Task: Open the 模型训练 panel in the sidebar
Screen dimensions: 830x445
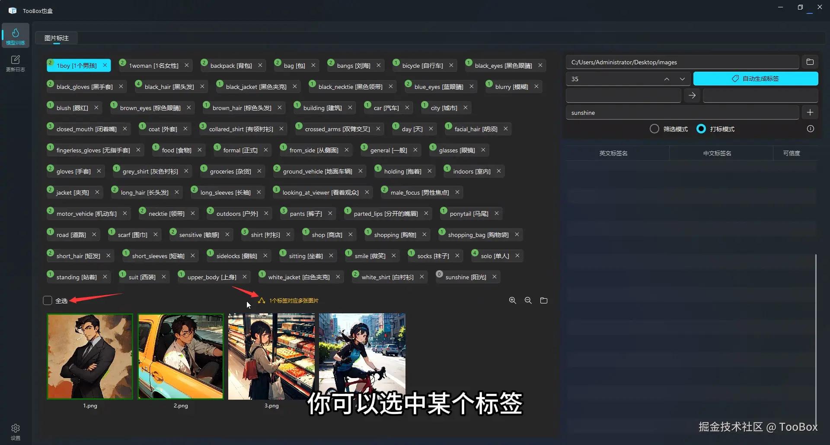Action: (x=15, y=35)
